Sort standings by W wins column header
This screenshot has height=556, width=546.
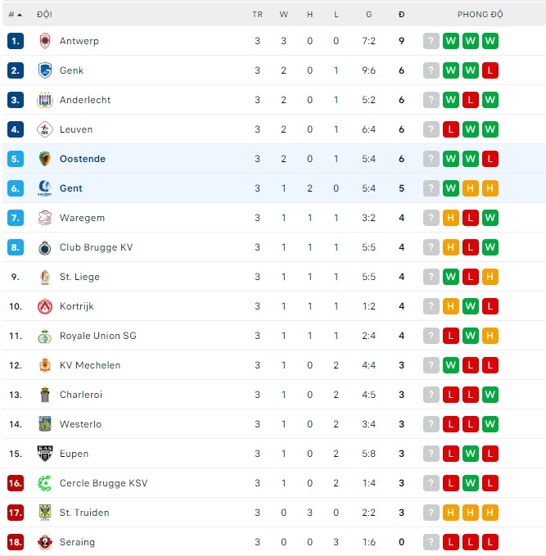point(283,15)
